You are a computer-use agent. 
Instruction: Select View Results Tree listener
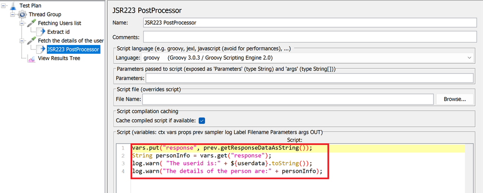(59, 58)
